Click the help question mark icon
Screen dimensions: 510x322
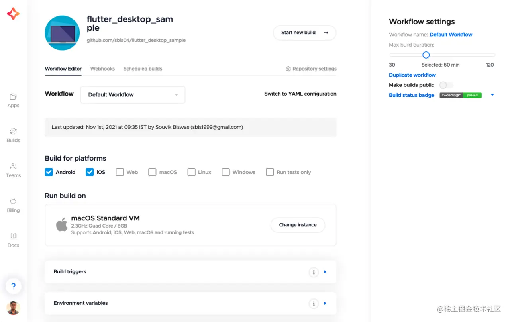[13, 286]
